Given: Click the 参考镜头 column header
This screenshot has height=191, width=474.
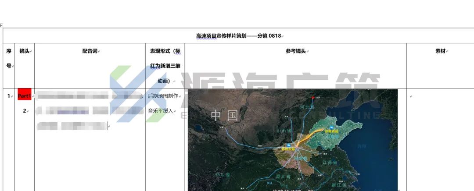Looking at the screenshot, I should click(x=295, y=51).
